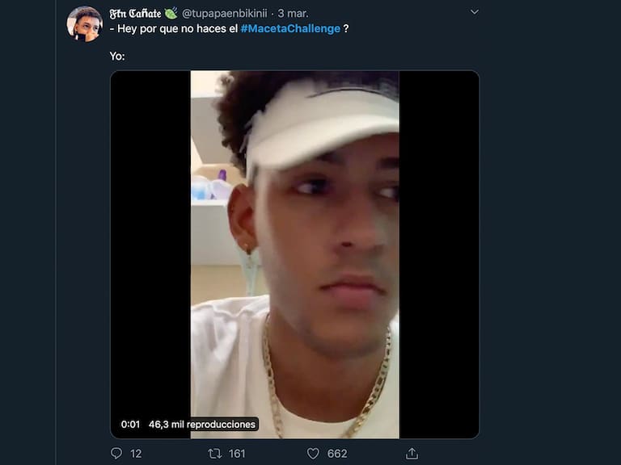Screen dimensions: 621x465
Task: Click the author's profile avatar
Action: coord(84,23)
